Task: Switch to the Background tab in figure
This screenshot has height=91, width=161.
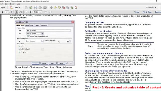Action: click(44, 25)
